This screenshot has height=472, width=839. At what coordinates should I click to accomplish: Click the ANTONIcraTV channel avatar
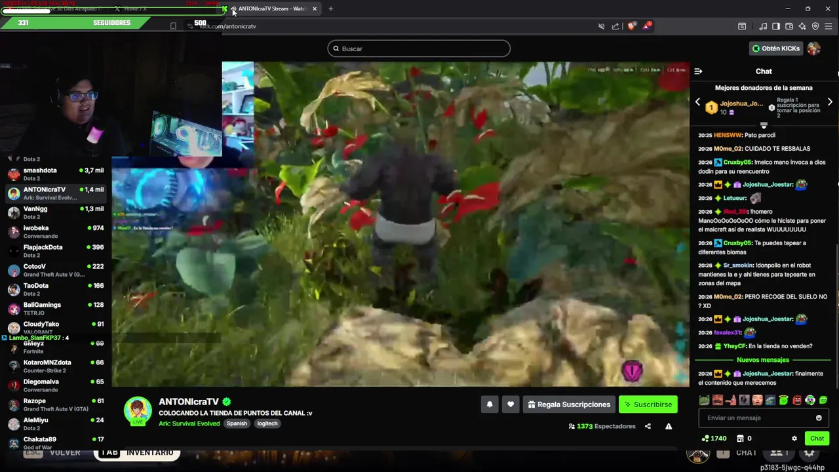(x=138, y=411)
